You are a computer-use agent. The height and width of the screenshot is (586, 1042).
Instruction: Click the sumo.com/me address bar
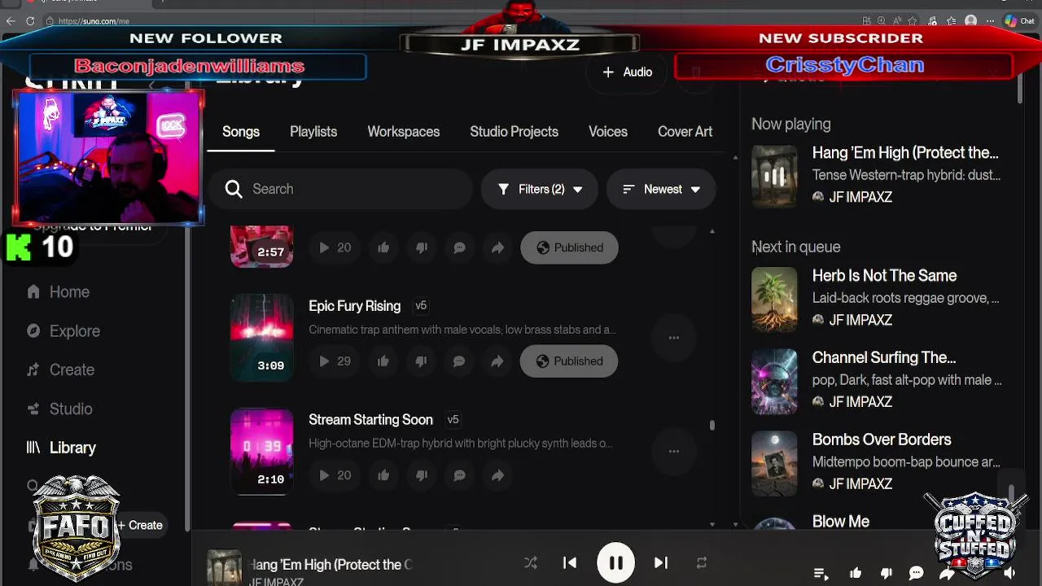click(94, 21)
